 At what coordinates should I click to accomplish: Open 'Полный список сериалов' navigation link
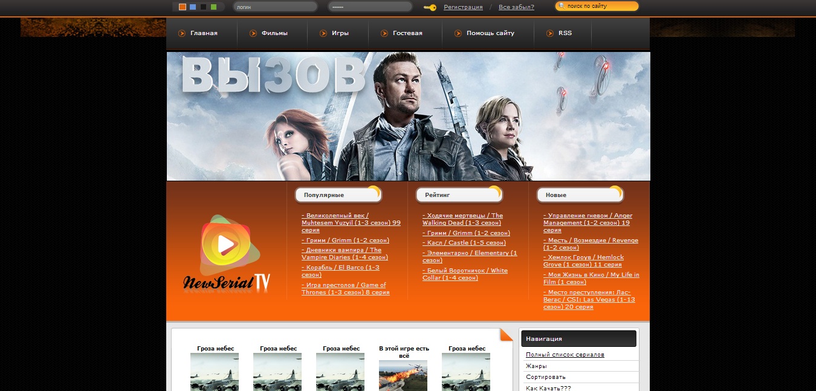click(565, 355)
